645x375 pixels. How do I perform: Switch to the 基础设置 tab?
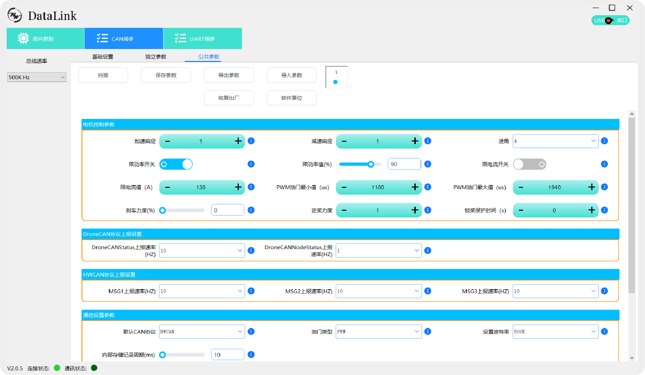click(102, 57)
